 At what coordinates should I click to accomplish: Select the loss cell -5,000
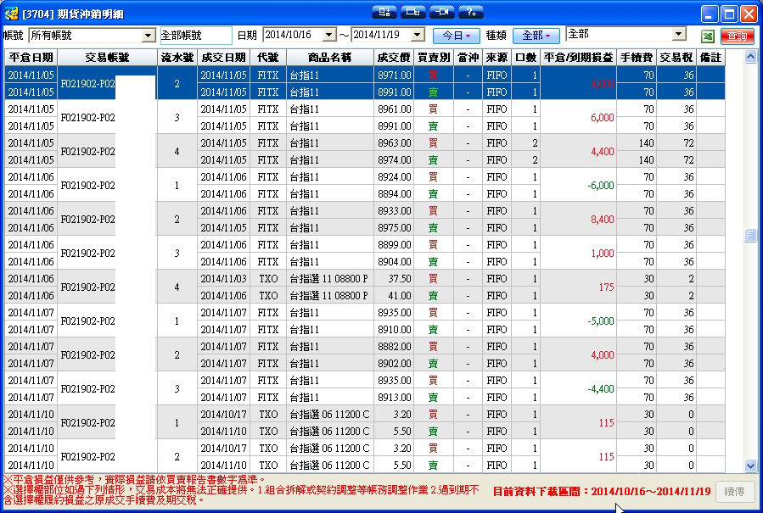tap(579, 321)
